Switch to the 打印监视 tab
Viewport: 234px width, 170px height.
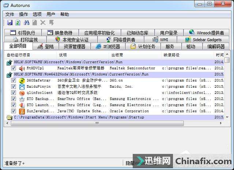pos(25,40)
